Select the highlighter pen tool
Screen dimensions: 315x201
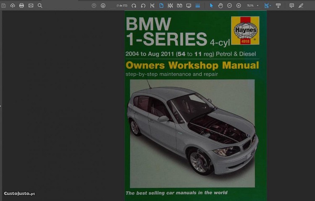point(301,5)
